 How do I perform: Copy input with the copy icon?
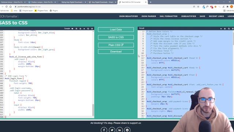pyautogui.click(x=88, y=29)
